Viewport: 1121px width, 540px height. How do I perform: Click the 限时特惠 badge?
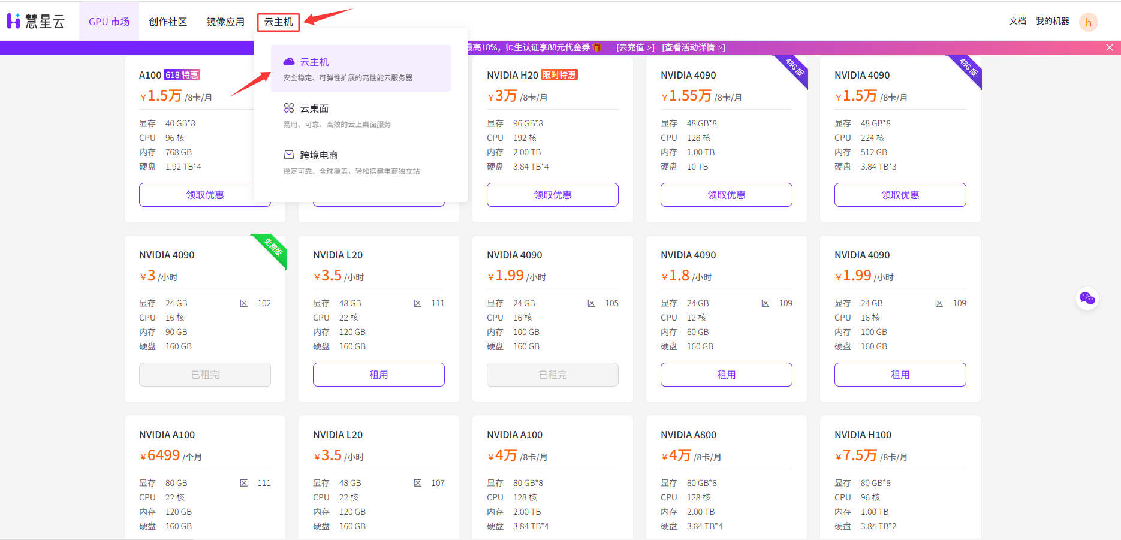point(559,75)
